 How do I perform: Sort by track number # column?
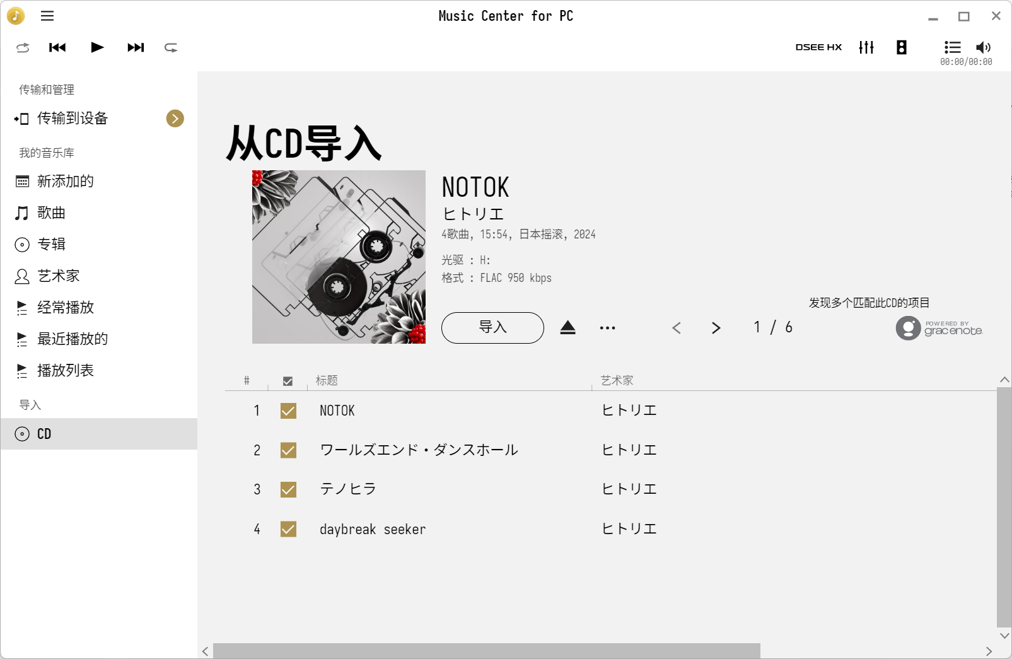pyautogui.click(x=247, y=380)
